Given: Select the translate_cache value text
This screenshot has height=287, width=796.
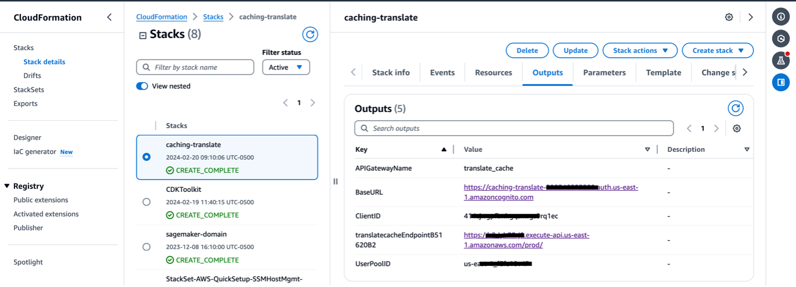Looking at the screenshot, I should (489, 168).
